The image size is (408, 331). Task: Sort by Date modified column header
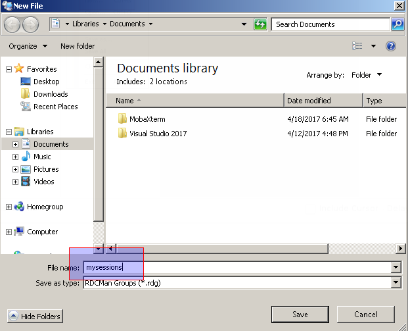tap(323, 101)
